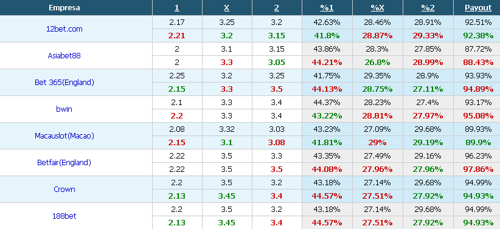Open the 12bet.com bookmaker link
The width and height of the screenshot is (500, 229).
pyautogui.click(x=64, y=29)
